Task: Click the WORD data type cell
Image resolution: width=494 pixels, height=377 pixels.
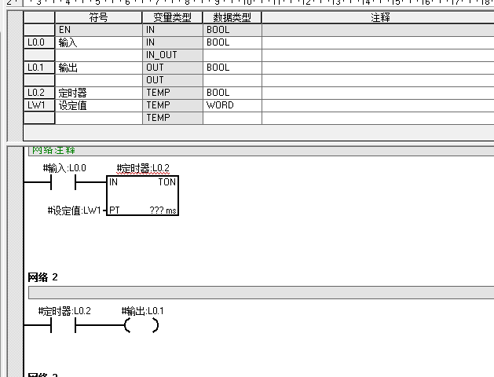Action: coord(232,105)
